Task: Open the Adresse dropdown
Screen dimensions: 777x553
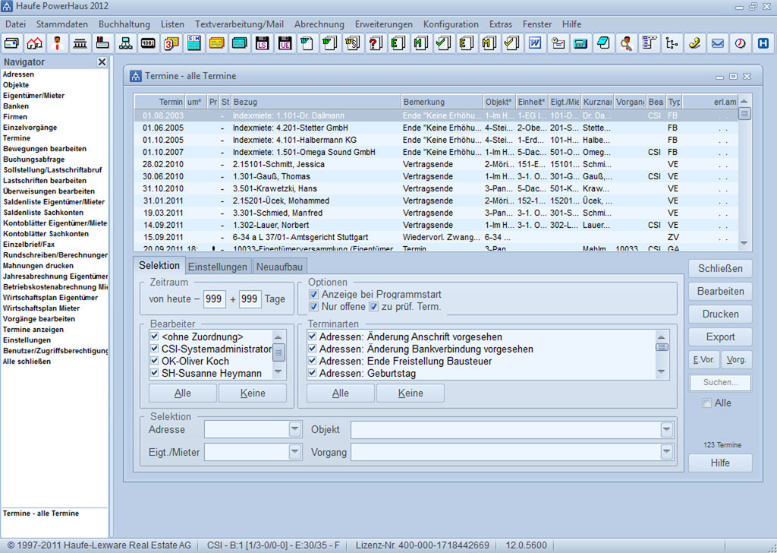Action: [295, 429]
